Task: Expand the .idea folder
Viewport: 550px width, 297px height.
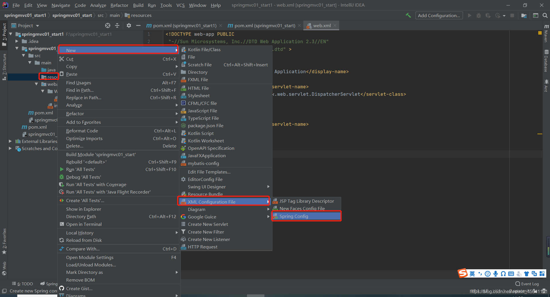Action: (17, 41)
